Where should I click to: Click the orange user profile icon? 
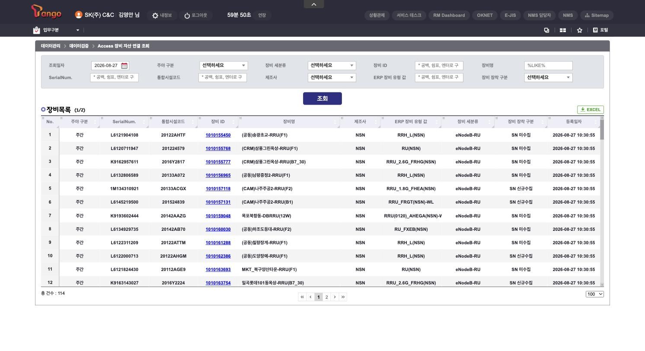click(x=79, y=15)
